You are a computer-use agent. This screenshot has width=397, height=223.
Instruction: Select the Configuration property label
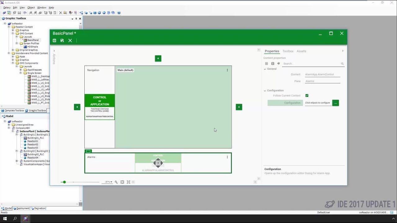[x=285, y=103]
